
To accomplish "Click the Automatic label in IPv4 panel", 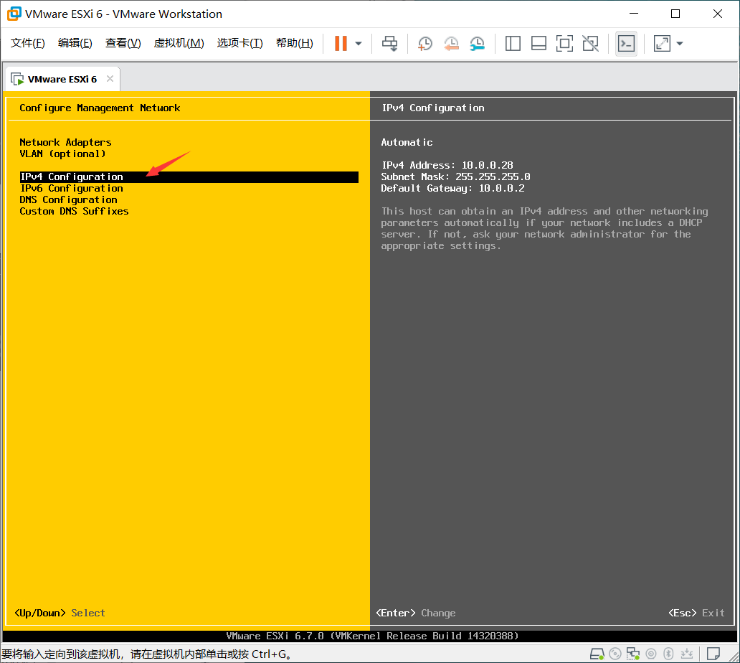I will click(407, 142).
